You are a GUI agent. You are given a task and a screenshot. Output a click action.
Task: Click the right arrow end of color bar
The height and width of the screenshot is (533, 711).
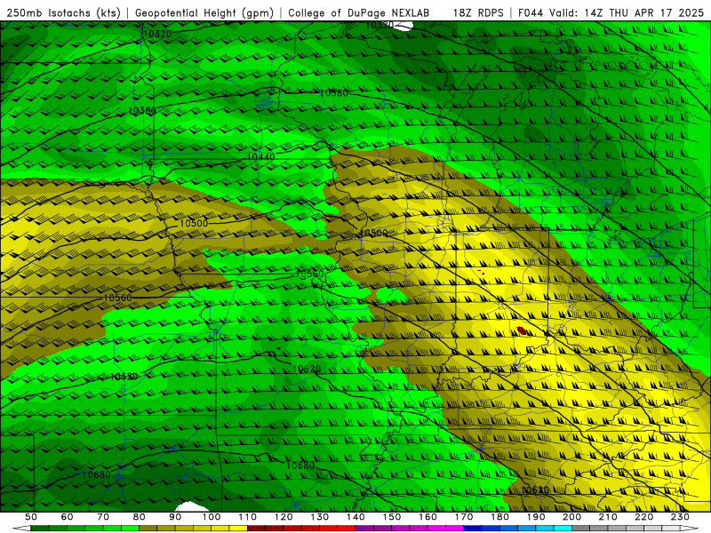coord(690,529)
